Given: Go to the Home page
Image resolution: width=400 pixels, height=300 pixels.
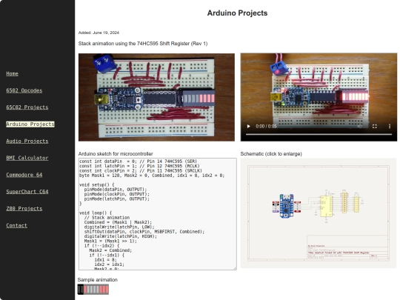Looking at the screenshot, I should tap(13, 74).
